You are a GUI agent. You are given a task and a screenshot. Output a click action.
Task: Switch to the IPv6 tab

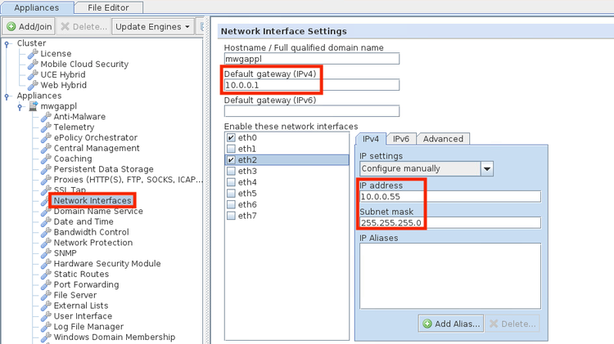400,139
